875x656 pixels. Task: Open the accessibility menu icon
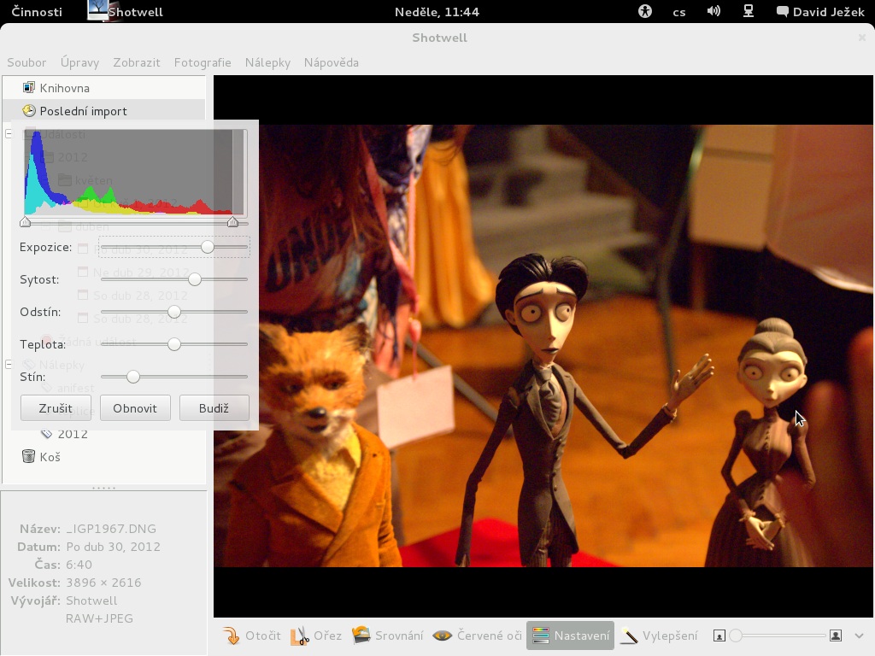tap(645, 11)
